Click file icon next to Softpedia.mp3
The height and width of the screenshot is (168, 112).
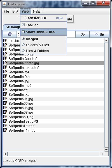click(5, 85)
